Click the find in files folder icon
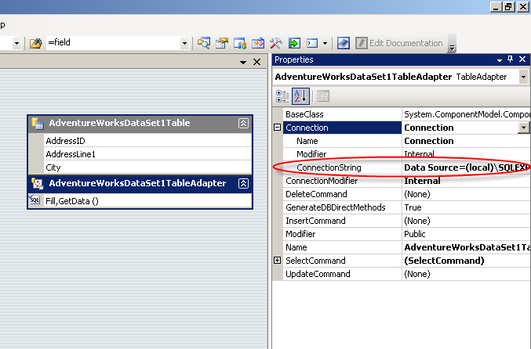 click(35, 43)
